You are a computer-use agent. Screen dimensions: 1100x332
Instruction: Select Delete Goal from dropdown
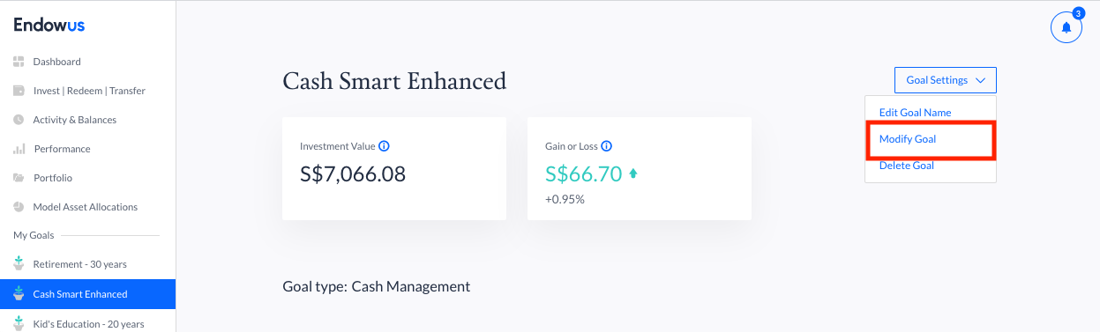pyautogui.click(x=907, y=166)
